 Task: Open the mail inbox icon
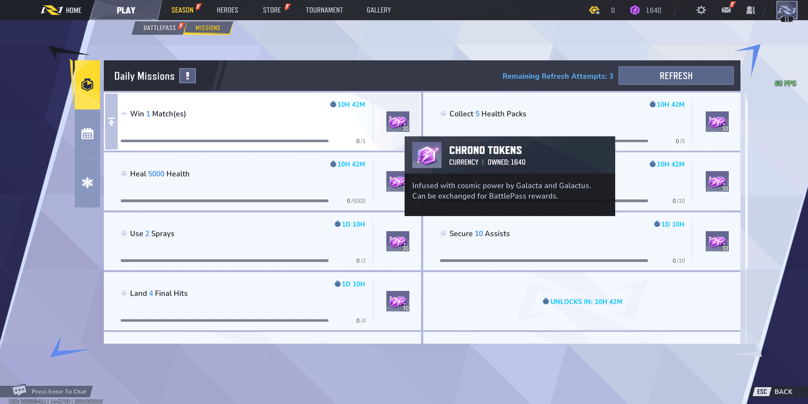click(x=726, y=10)
